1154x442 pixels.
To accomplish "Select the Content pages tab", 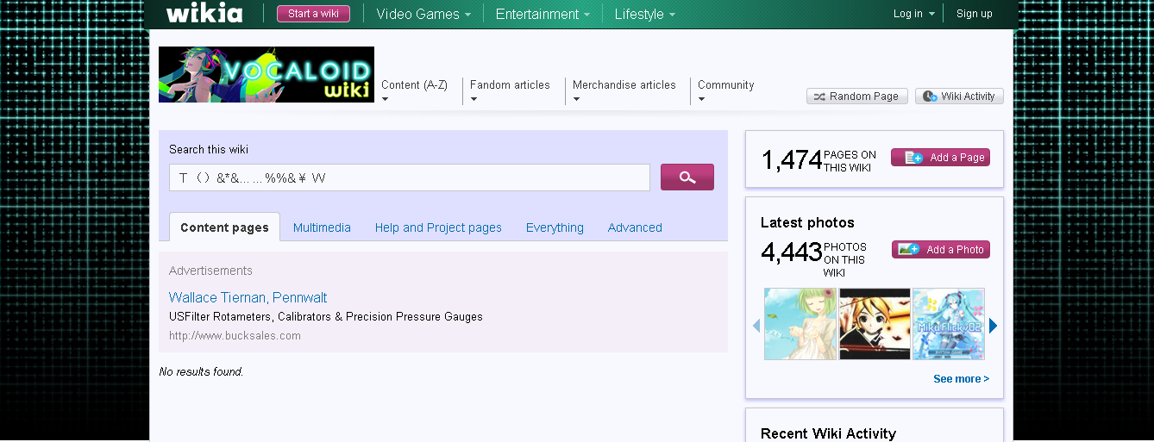I will [224, 227].
